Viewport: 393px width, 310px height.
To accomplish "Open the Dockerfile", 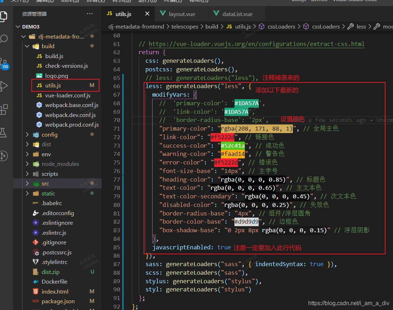I will point(55,281).
